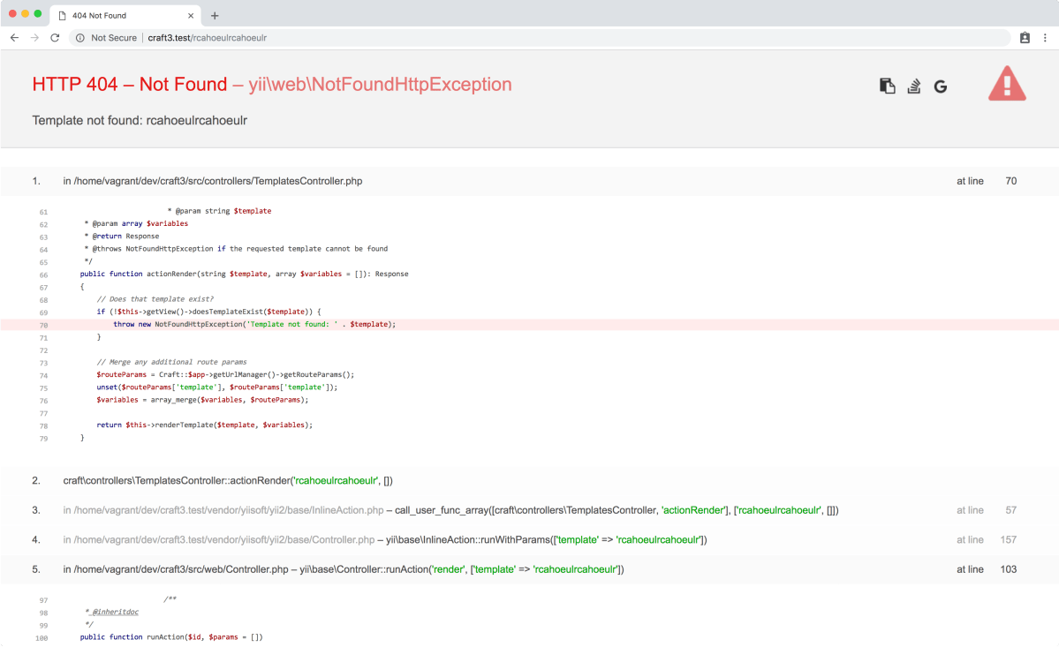This screenshot has height=647, width=1059.
Task: Click 'HTTP 404 – Not Found' heading
Action: tap(130, 85)
